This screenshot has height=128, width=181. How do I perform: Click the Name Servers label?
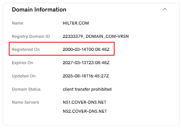click(25, 102)
